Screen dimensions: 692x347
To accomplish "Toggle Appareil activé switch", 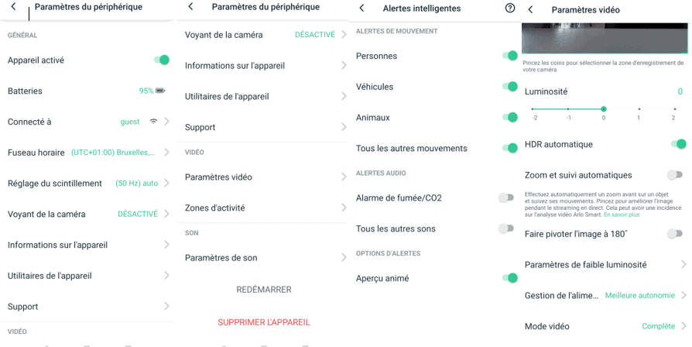I will pos(162,60).
